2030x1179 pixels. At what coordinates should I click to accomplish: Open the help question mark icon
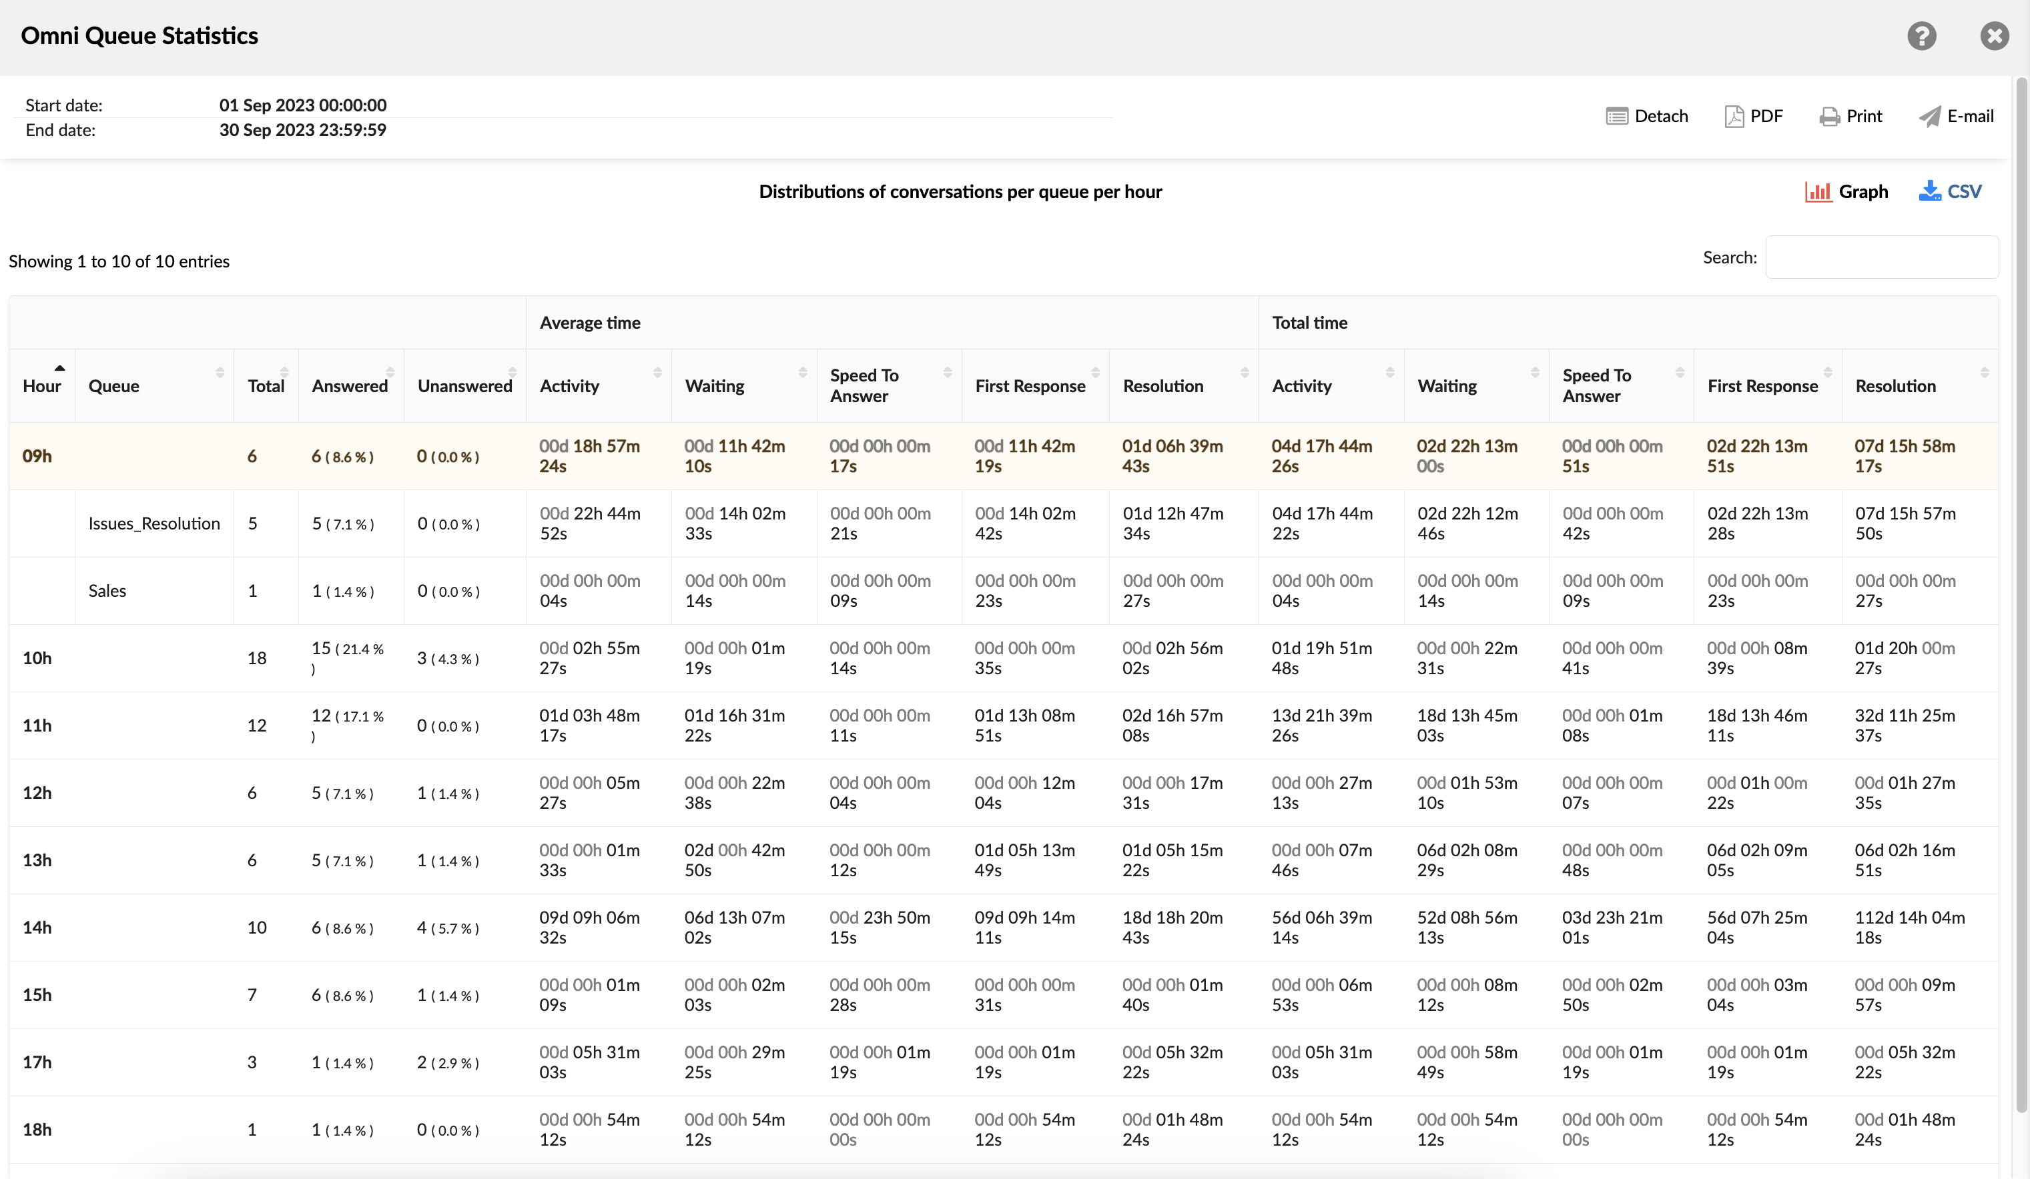[1921, 36]
